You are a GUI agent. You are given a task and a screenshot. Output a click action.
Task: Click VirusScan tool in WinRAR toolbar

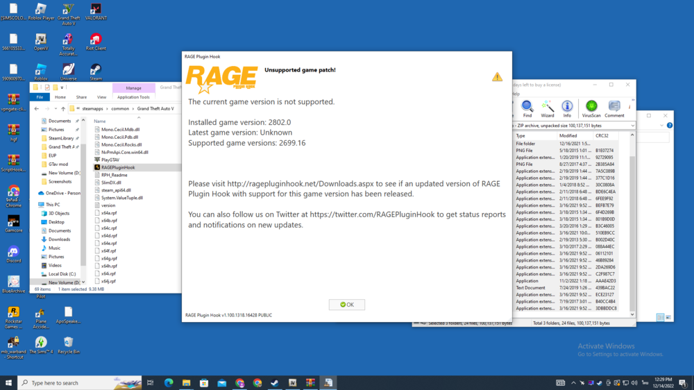point(591,108)
